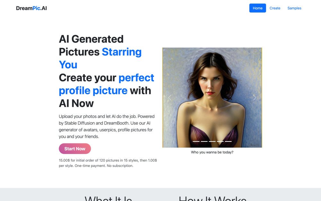Click the 'Starring You' blue heading text
Screen dimensions: 321x201
(x=100, y=58)
